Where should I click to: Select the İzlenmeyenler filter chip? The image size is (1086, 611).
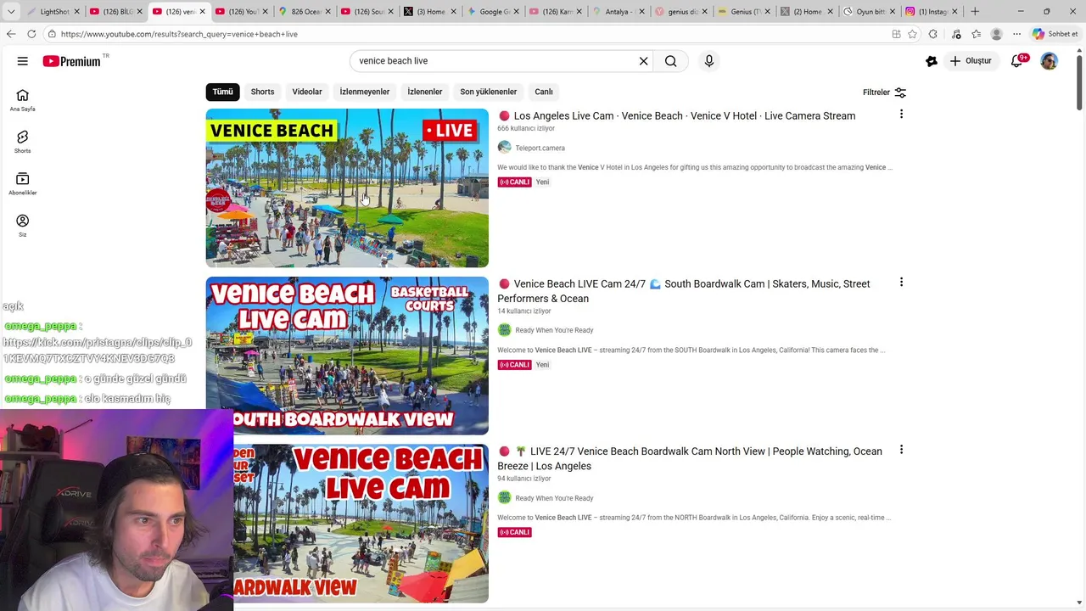point(365,92)
